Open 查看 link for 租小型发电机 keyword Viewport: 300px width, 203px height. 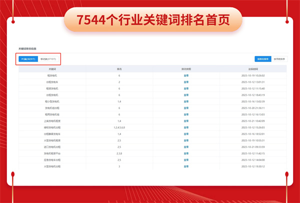click(186, 101)
